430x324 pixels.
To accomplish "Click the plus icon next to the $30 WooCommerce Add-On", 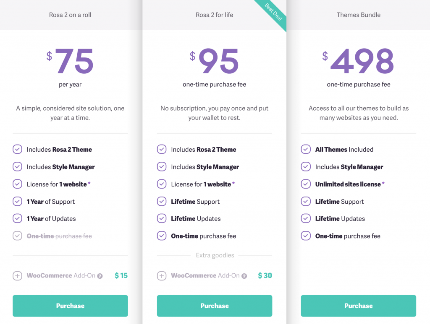I will 162,276.
